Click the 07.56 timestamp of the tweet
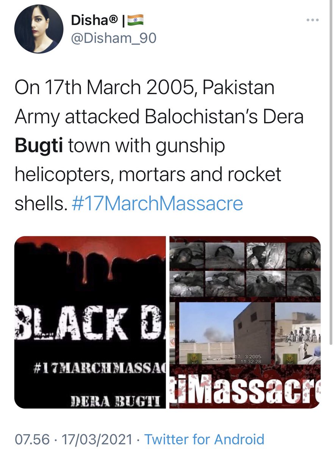This screenshot has height=455, width=335. [x=32, y=439]
